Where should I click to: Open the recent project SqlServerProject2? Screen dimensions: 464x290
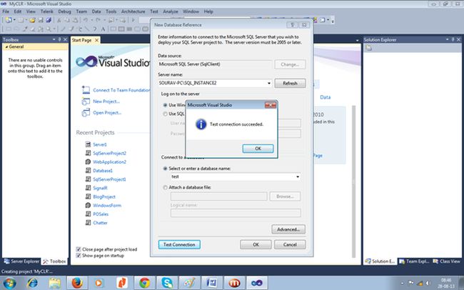[x=109, y=153]
